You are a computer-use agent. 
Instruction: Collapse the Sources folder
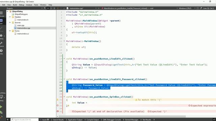click(10, 23)
